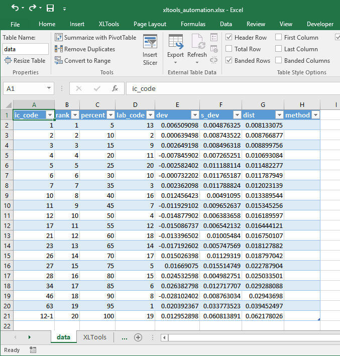Open the dist column filter dropdown

279,115
